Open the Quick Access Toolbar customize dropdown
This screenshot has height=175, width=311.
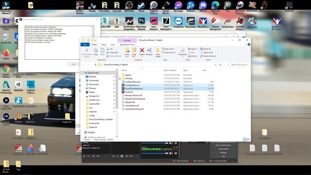[x=95, y=40]
